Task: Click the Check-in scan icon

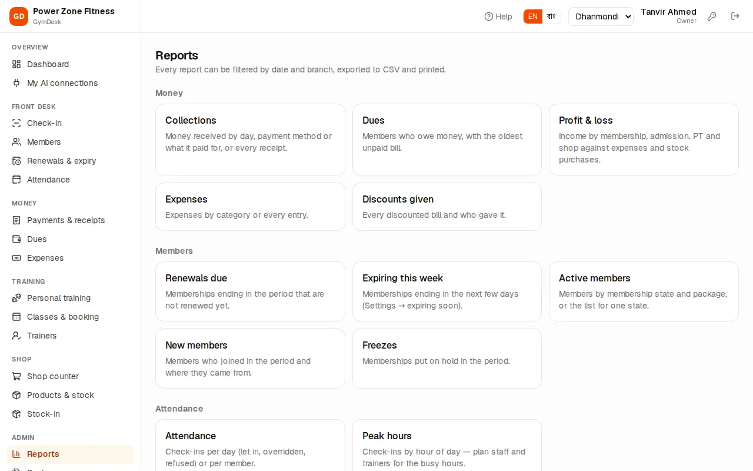Action: click(x=16, y=123)
